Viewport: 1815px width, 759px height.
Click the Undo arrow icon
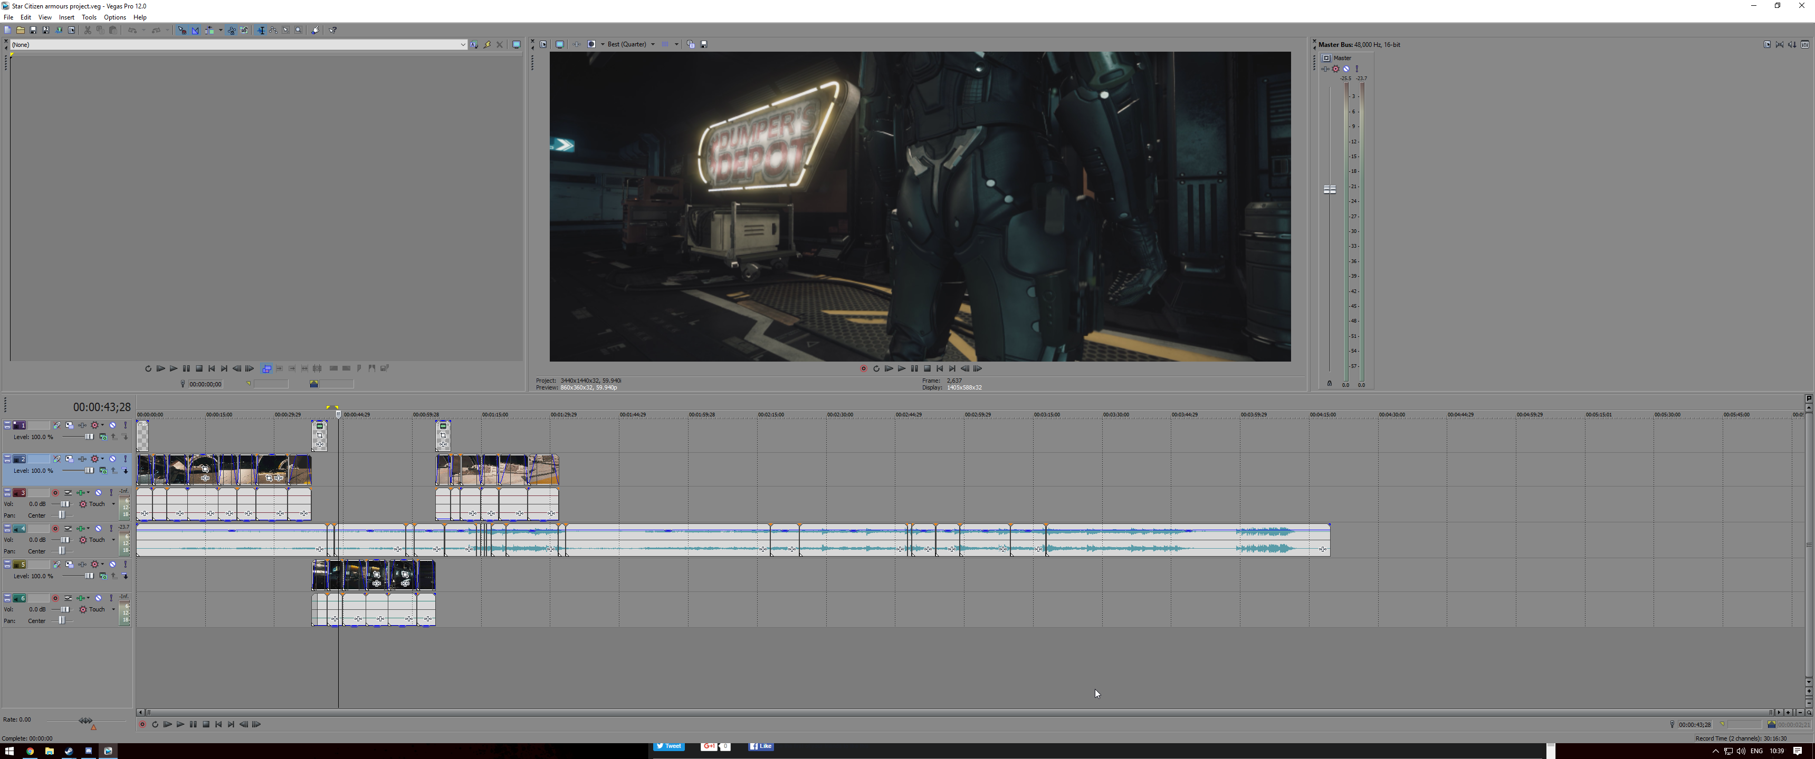pyautogui.click(x=132, y=30)
